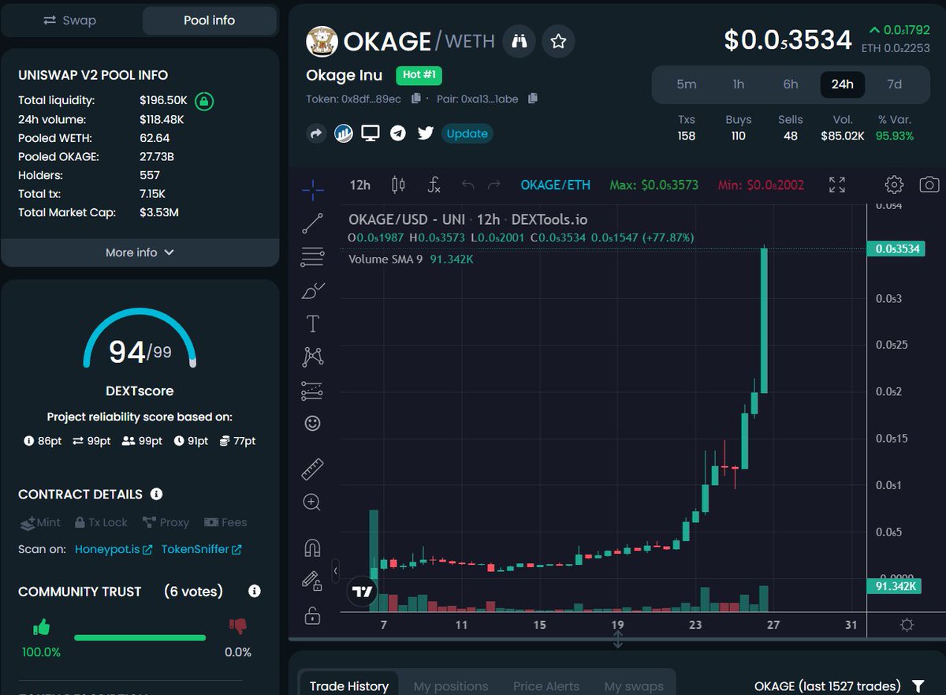Open the Telegram link icon
This screenshot has height=695, width=946.
point(398,133)
